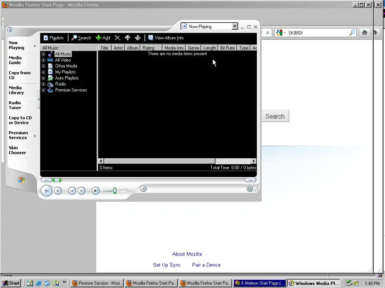Open the Media Library tab

21,90
